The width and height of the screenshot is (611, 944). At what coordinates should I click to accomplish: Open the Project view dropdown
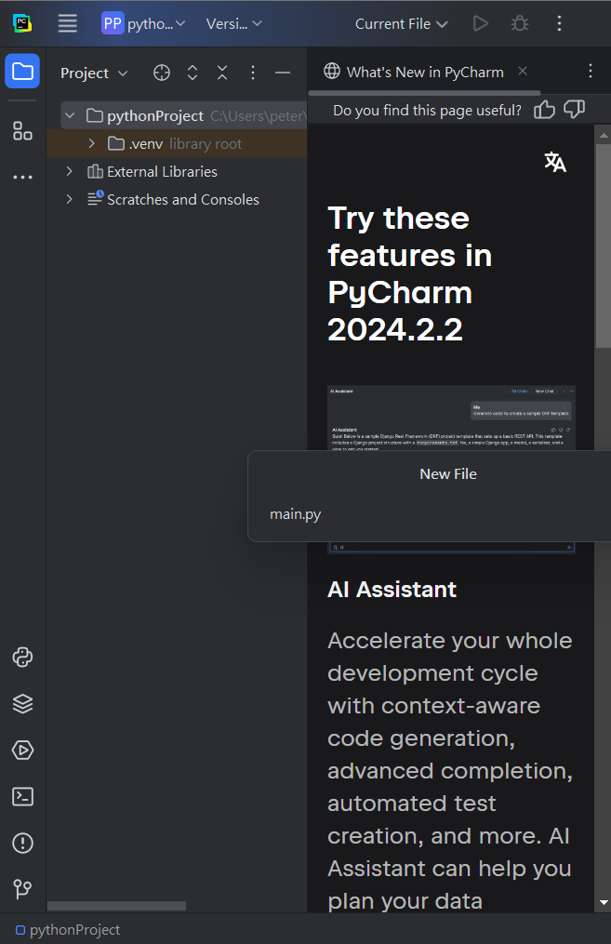(x=95, y=73)
